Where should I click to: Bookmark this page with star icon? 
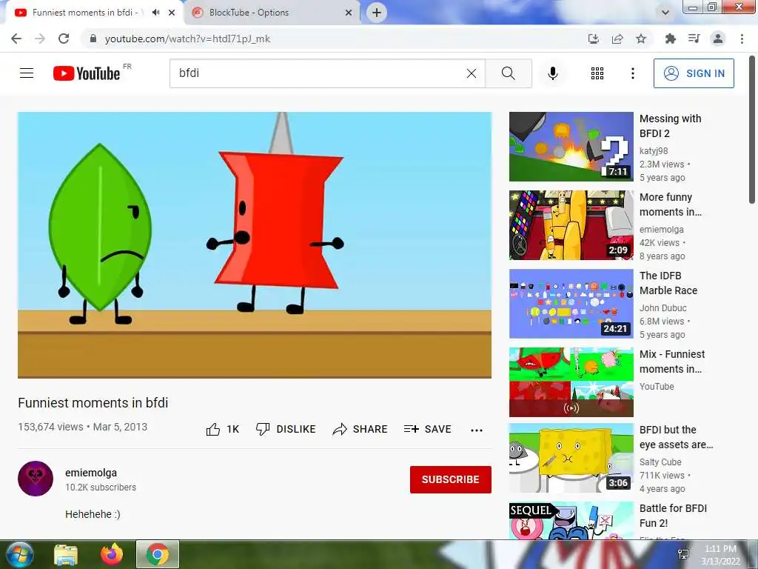coord(641,39)
